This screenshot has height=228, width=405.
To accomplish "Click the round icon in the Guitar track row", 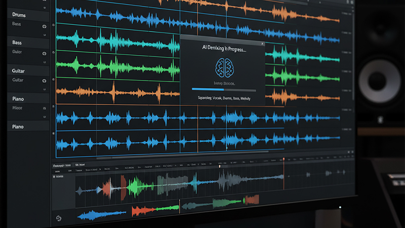I will (45, 81).
